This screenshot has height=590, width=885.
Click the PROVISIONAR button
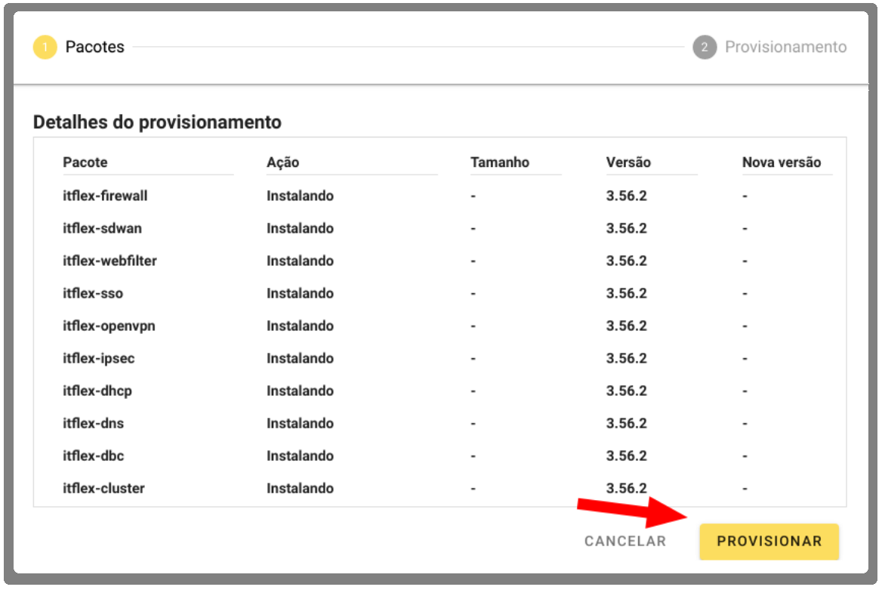pos(769,542)
